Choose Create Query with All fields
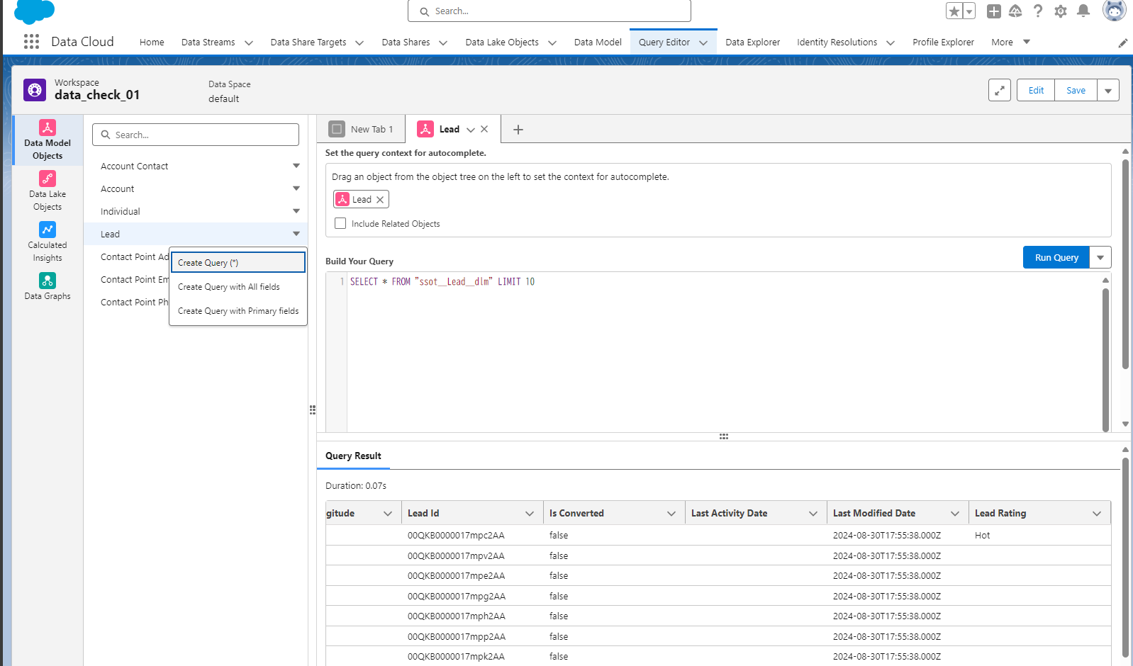Screen dimensions: 1133x666 click(x=238, y=287)
